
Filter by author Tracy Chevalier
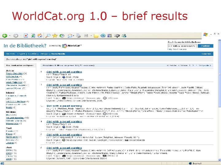click(14, 74)
